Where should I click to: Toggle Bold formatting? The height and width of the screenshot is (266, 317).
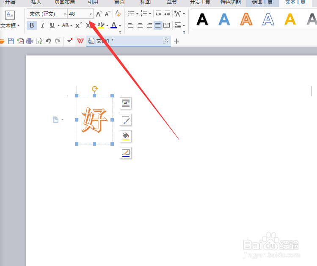coord(32,25)
